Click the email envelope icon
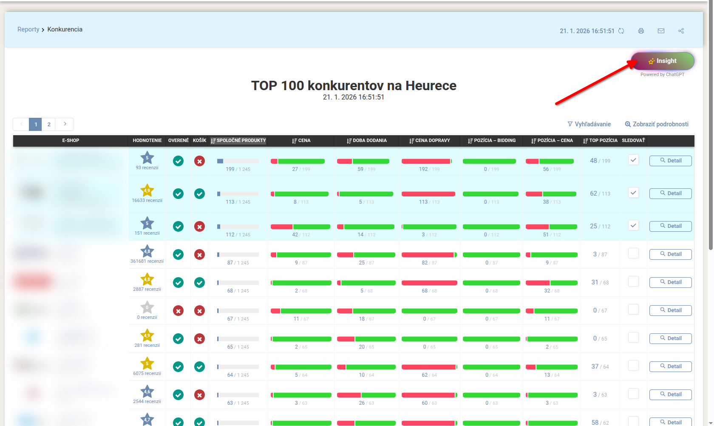The width and height of the screenshot is (714, 426). (x=661, y=31)
